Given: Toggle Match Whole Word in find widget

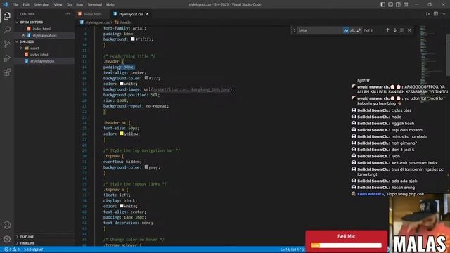Looking at the screenshot, I should [352, 30].
